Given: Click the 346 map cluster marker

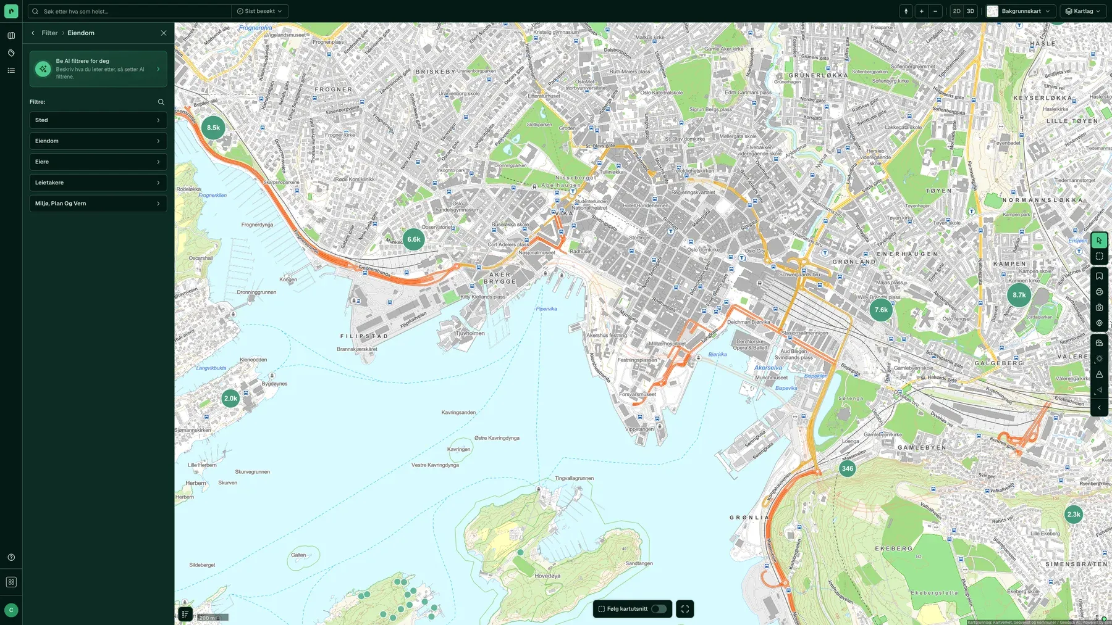Looking at the screenshot, I should click(x=848, y=468).
